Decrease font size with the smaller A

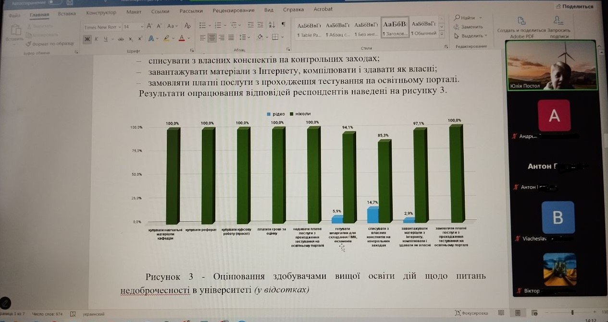159,26
